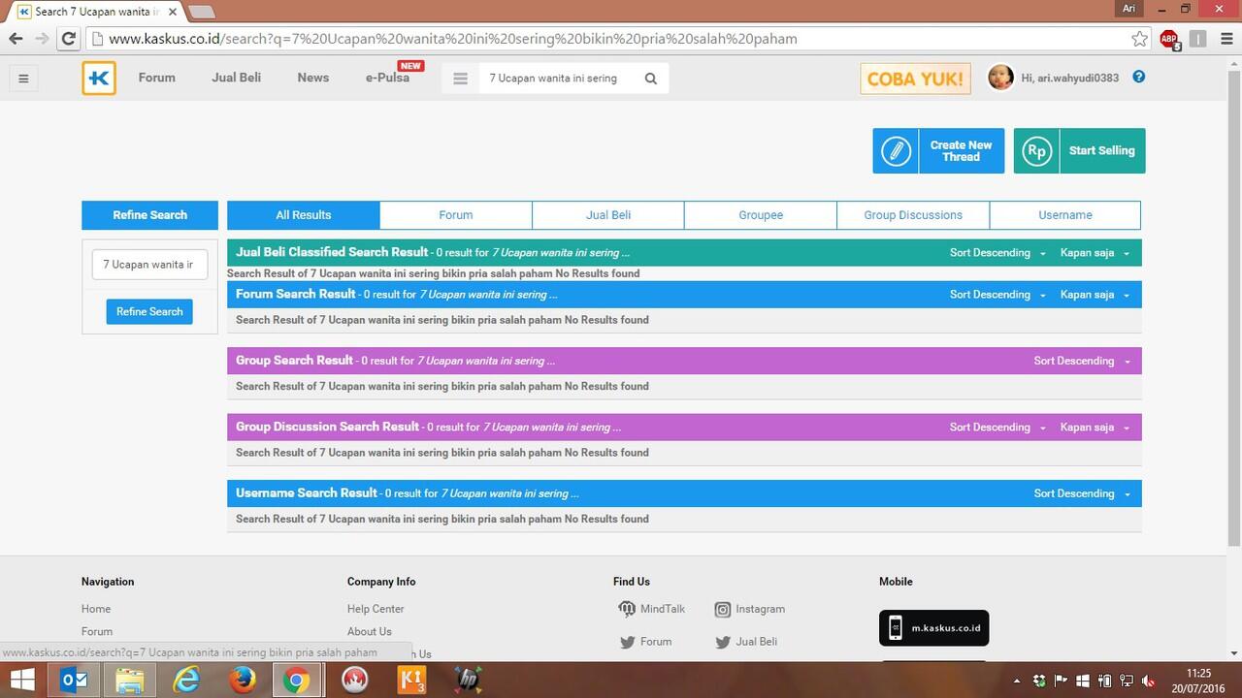The height and width of the screenshot is (698, 1242).
Task: Open Windows Start button
Action: (x=21, y=681)
